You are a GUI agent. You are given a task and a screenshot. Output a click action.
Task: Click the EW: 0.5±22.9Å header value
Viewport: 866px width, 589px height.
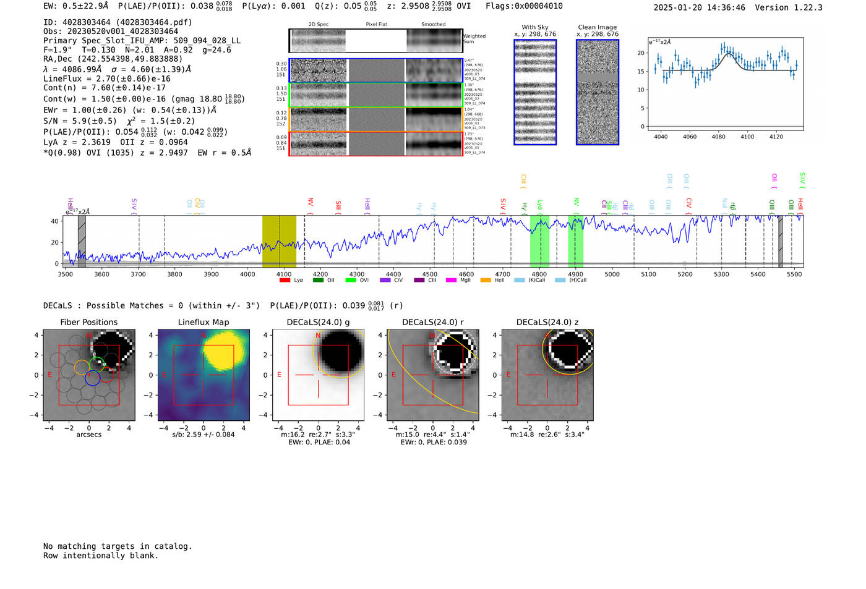click(75, 6)
